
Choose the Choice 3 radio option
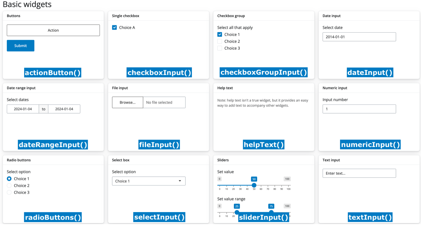(x=9, y=192)
